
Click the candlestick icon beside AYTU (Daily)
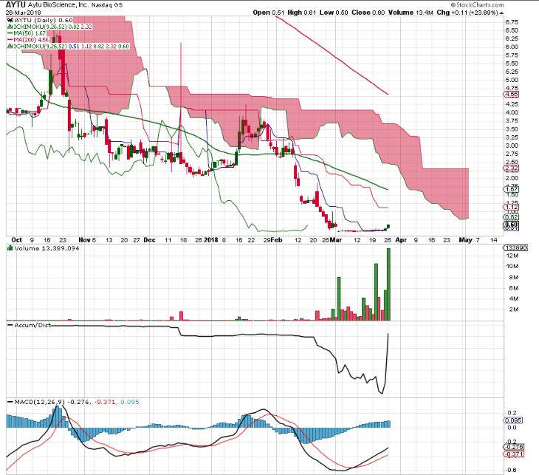(x=10, y=20)
